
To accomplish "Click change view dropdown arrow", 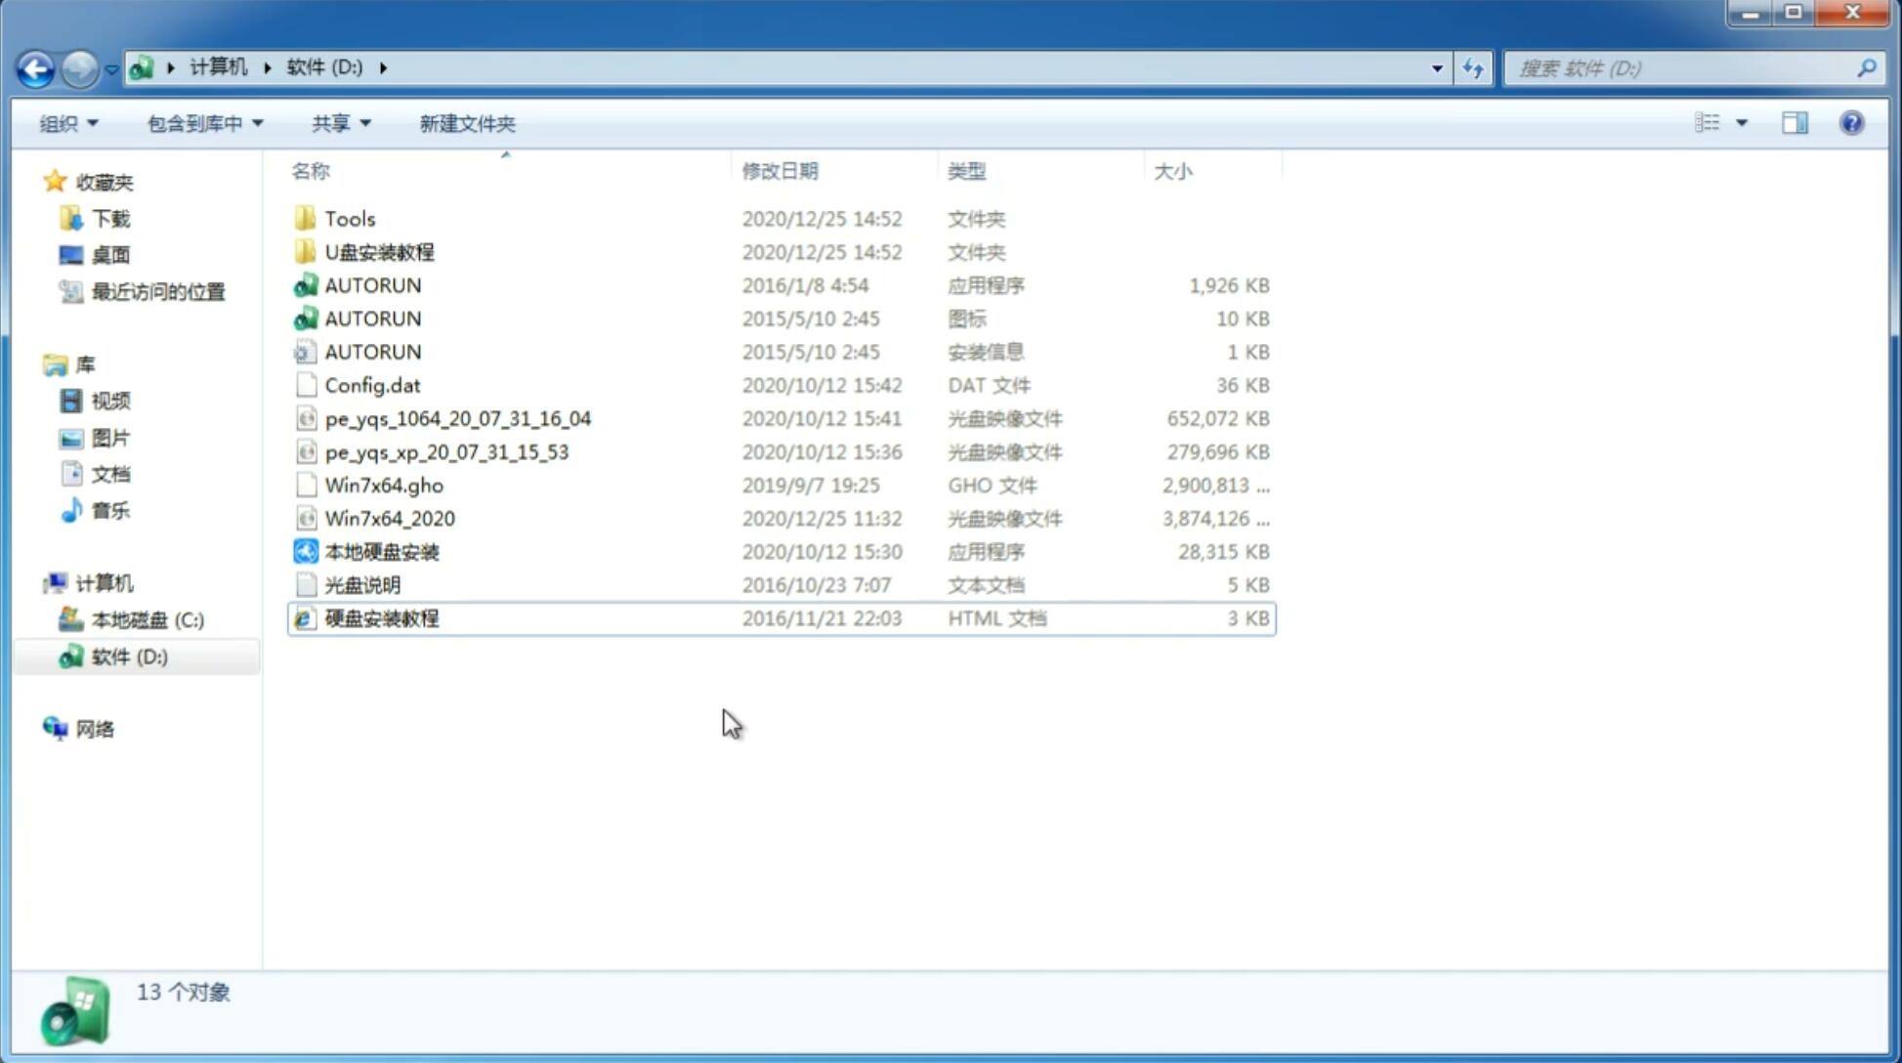I will (x=1740, y=123).
